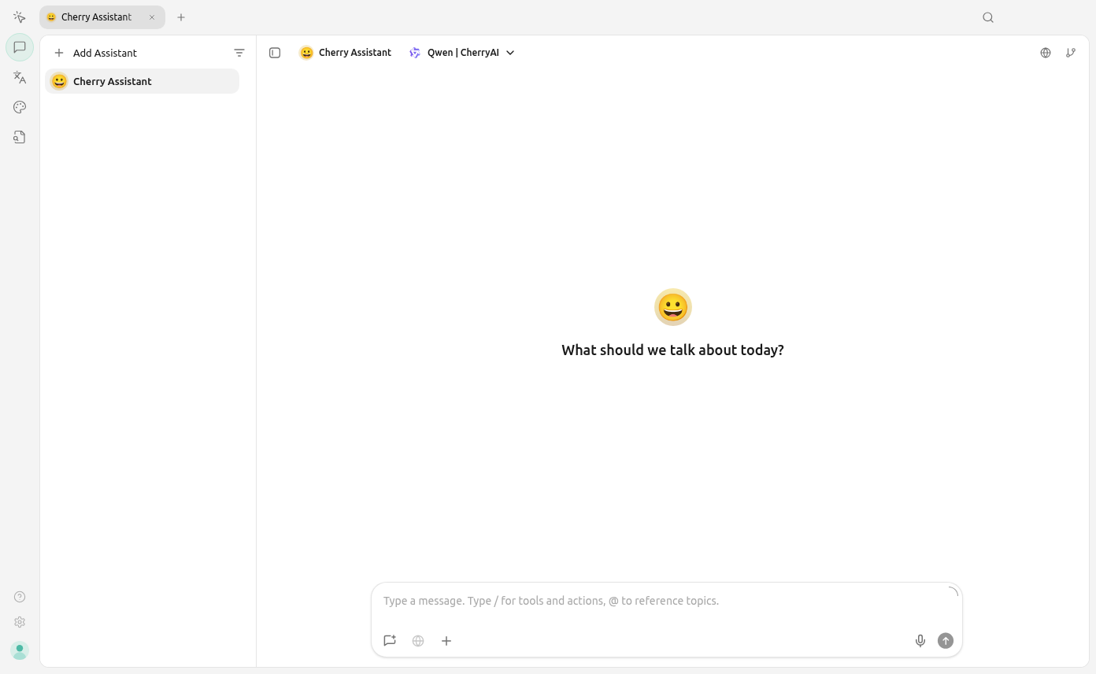Open the help question mark icon
Screen dimensions: 1096x674
tap(20, 597)
